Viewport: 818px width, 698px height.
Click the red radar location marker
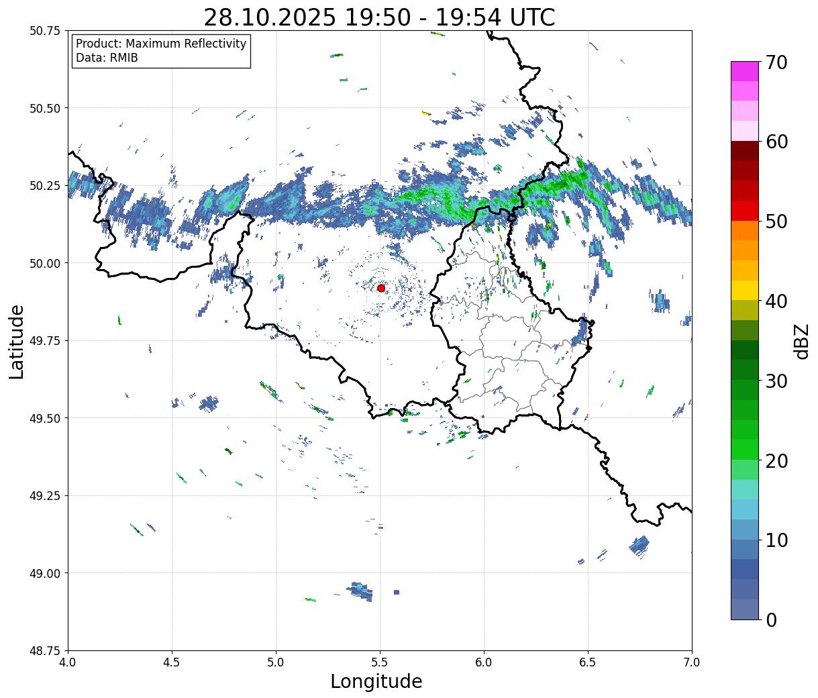coord(381,288)
